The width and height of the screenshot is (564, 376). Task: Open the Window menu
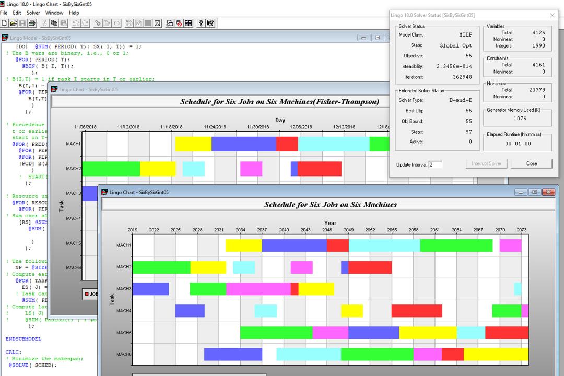(x=54, y=13)
